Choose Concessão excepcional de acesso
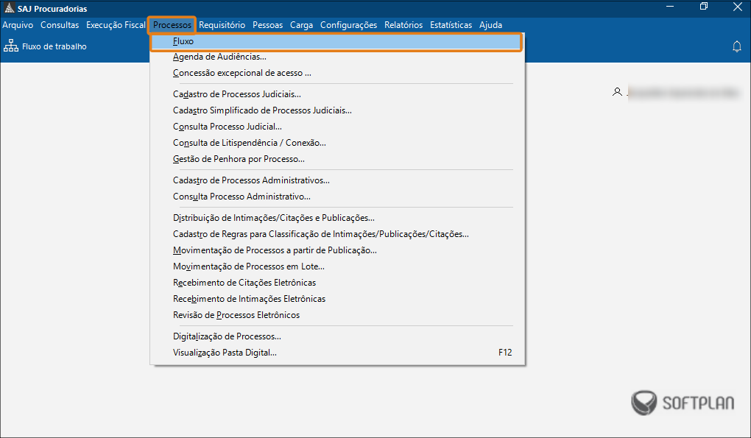Screen dimensions: 751x438 (x=241, y=73)
